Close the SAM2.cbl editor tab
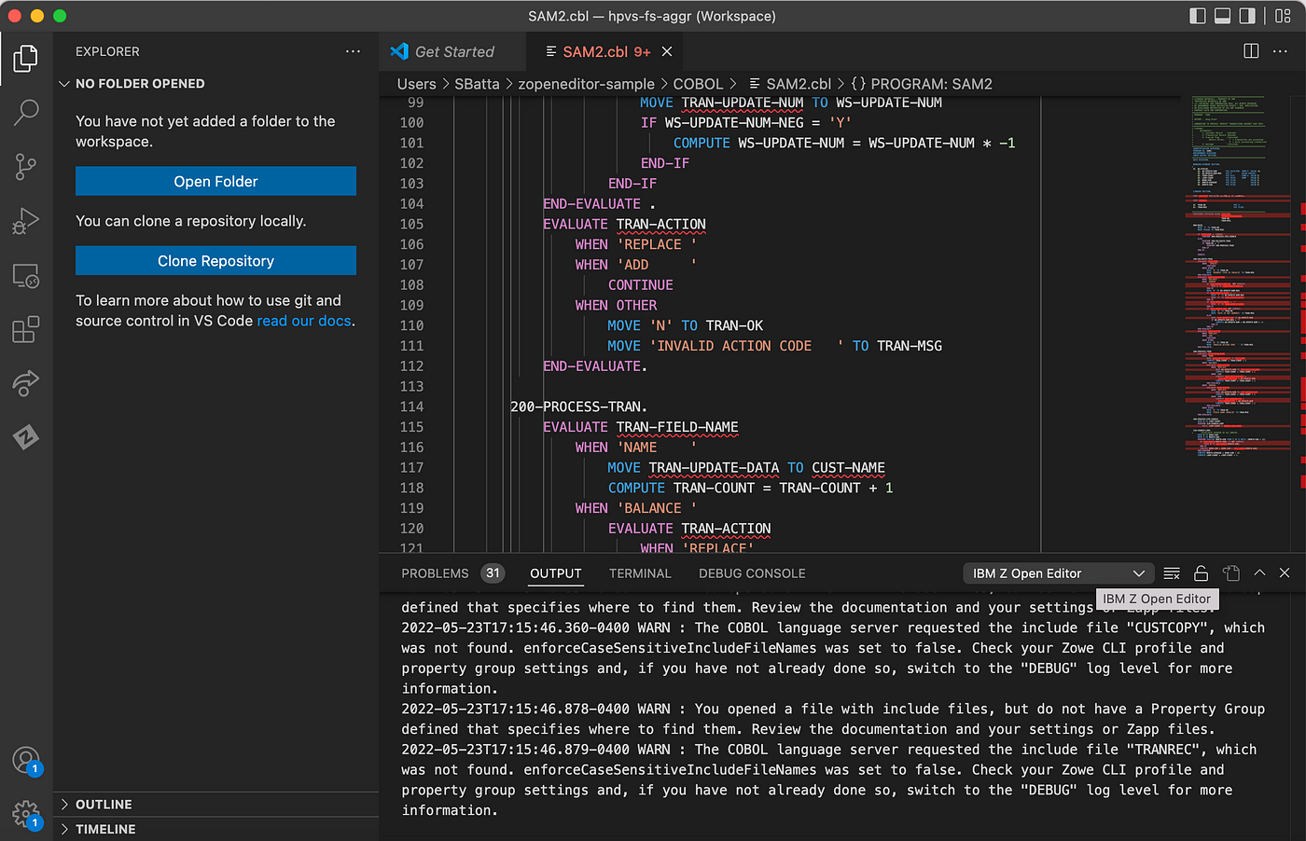Screen dimensions: 1306x841 tap(667, 51)
